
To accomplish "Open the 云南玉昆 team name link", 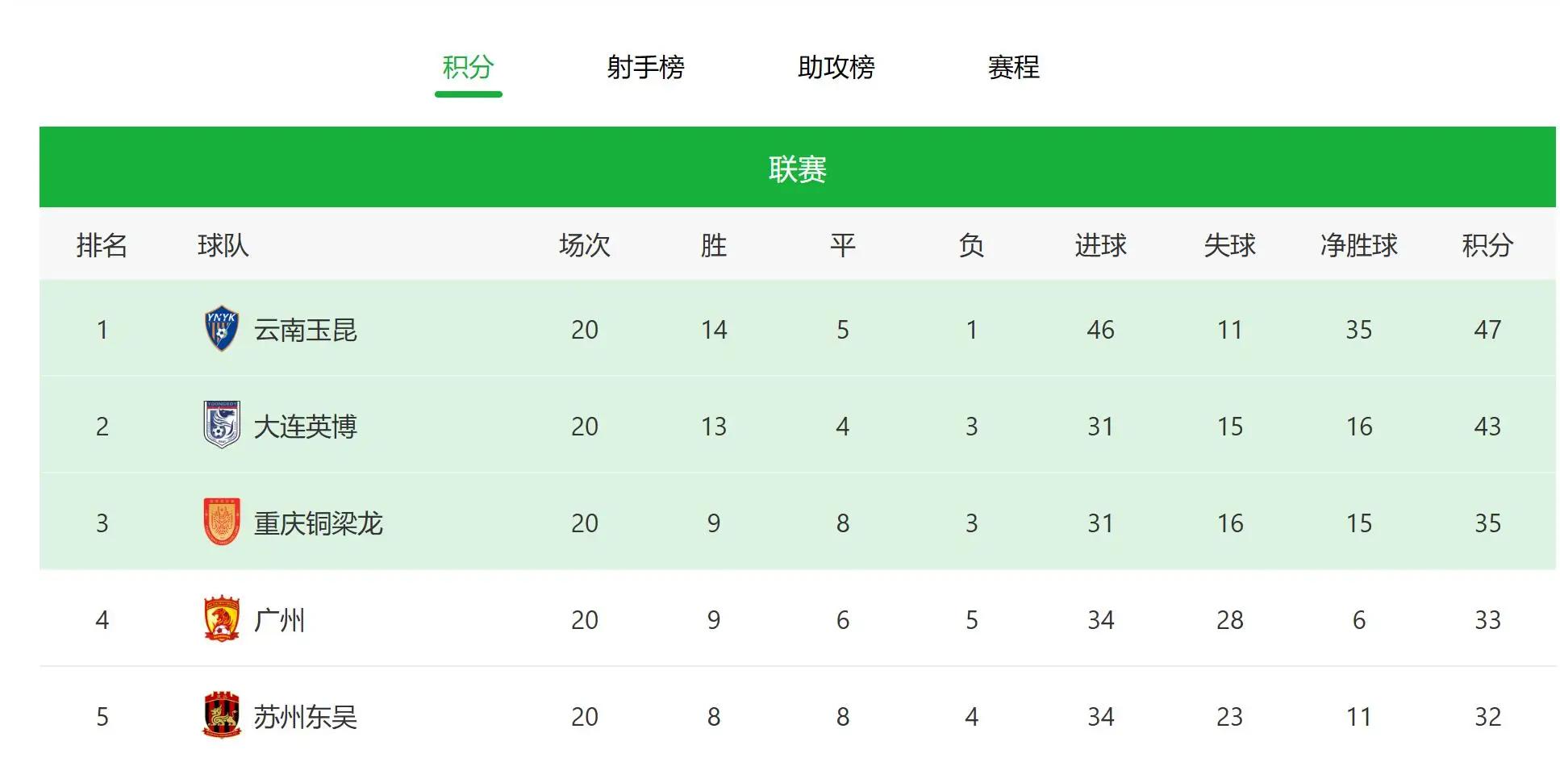I will [306, 330].
